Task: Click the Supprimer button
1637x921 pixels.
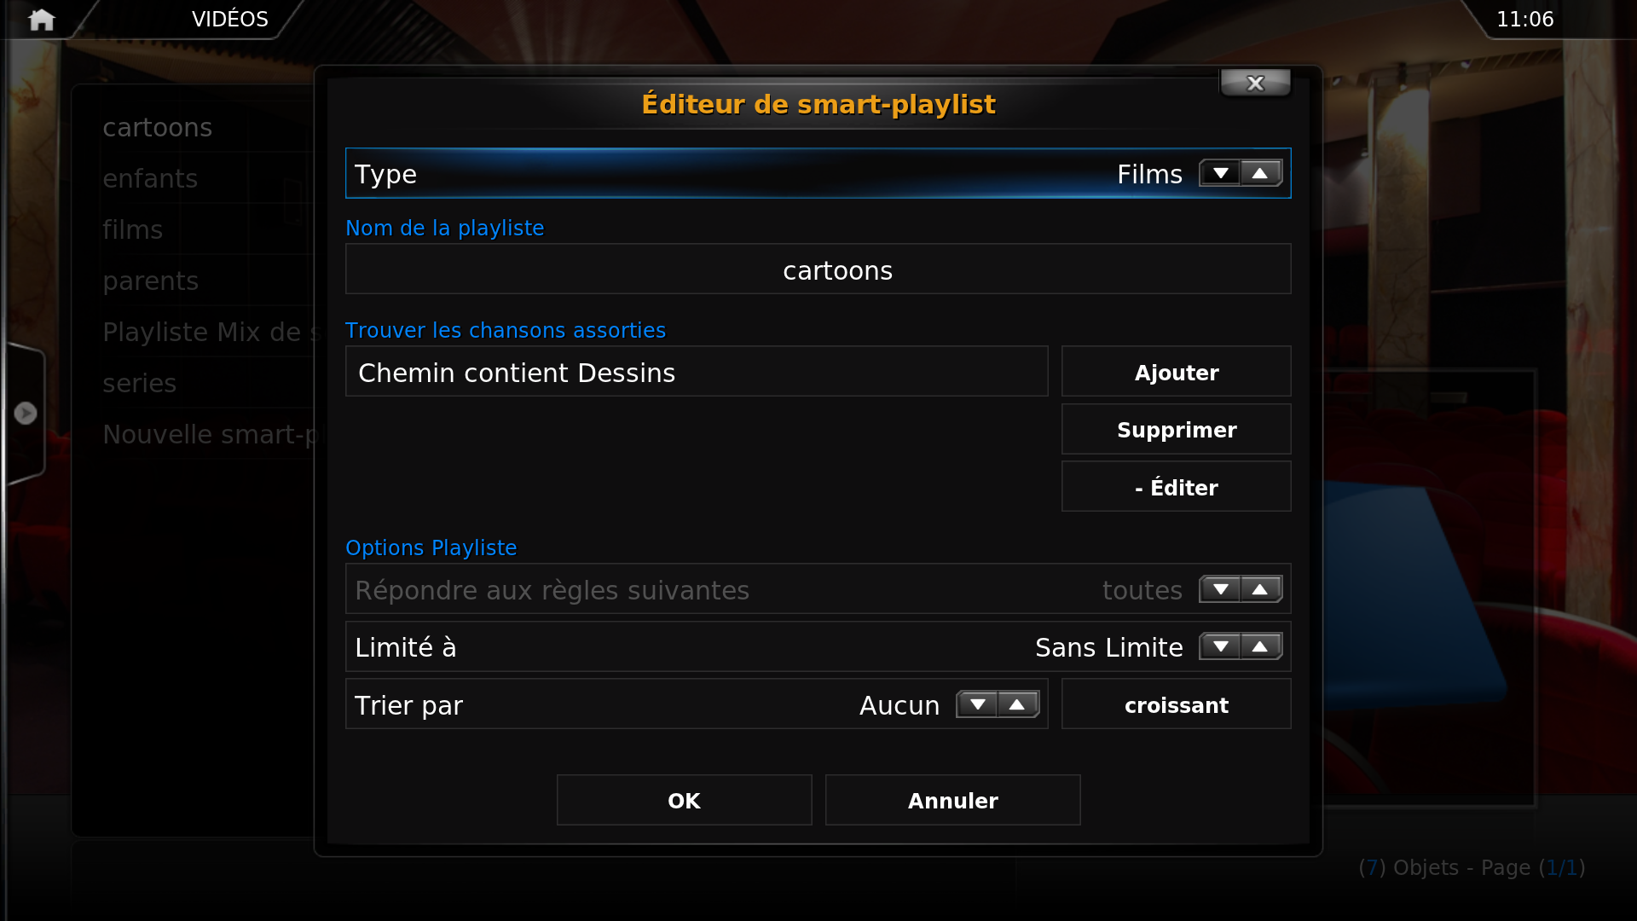Action: [x=1176, y=429]
